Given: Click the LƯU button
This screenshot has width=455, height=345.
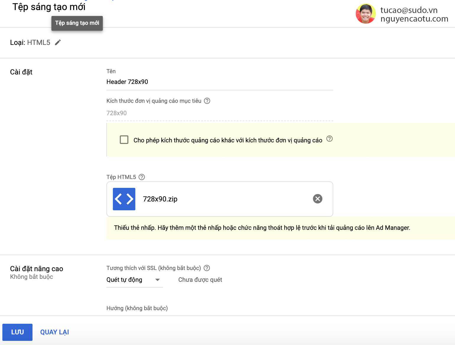Looking at the screenshot, I should point(17,332).
